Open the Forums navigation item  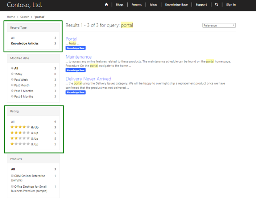(x=137, y=5)
